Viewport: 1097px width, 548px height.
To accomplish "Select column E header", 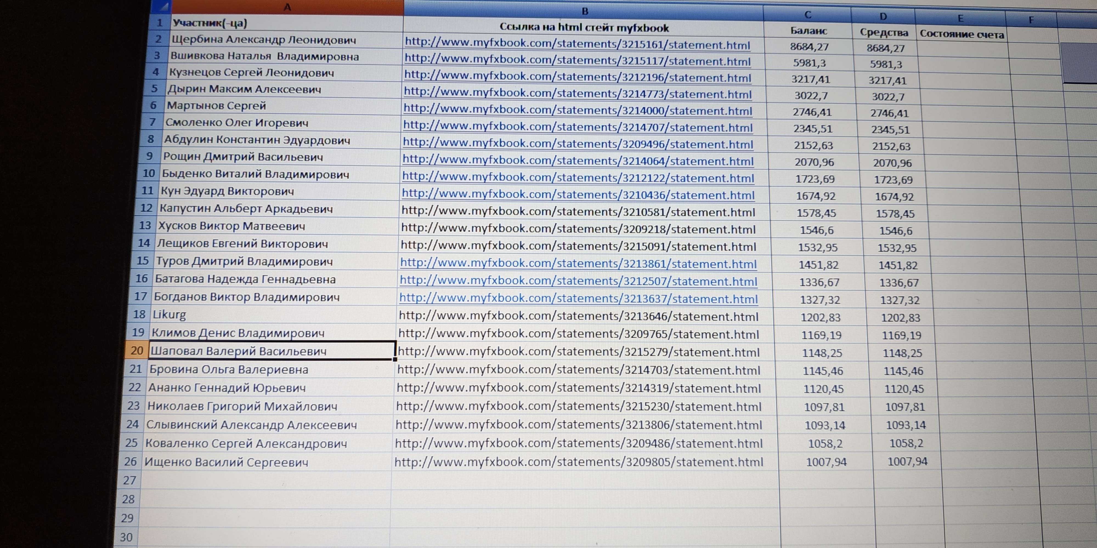I will 960,18.
